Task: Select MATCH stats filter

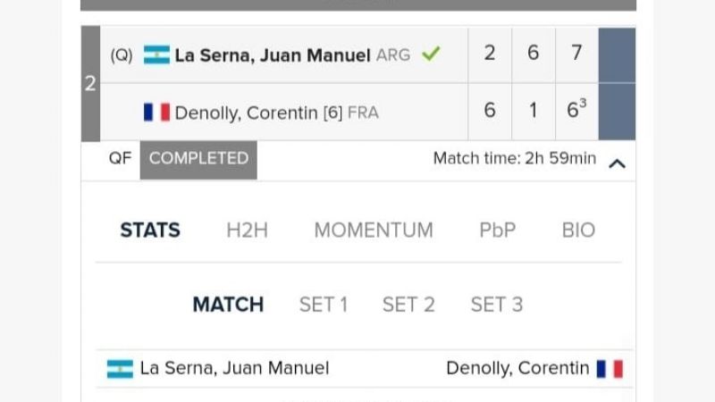Action: pos(228,305)
